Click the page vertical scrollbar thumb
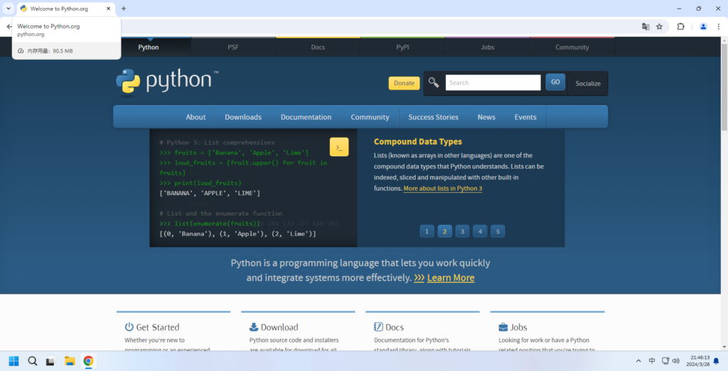Viewport: 728px width, 371px height. [724, 87]
